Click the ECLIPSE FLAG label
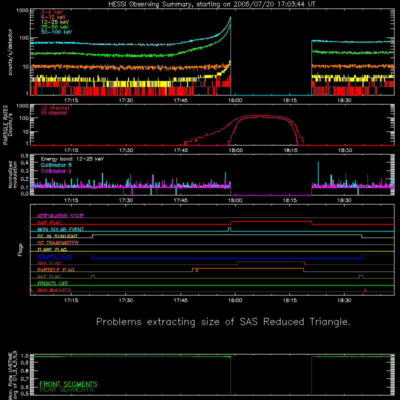The image size is (400, 400). tap(54, 256)
